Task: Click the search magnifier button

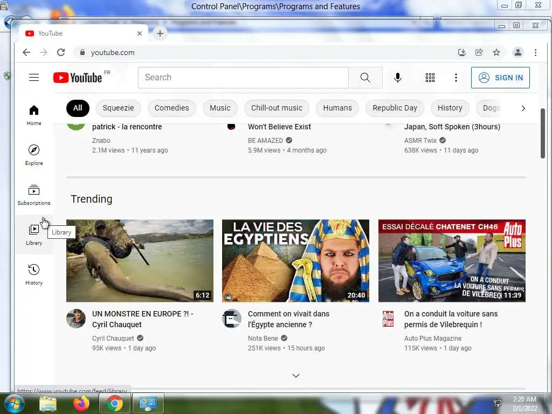Action: [x=365, y=78]
